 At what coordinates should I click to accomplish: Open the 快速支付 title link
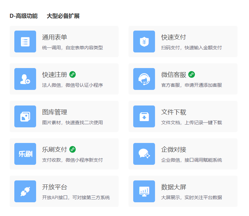pyautogui.click(x=173, y=37)
